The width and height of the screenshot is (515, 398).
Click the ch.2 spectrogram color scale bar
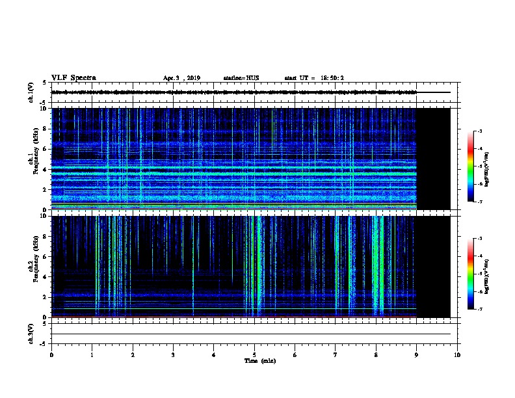click(471, 274)
